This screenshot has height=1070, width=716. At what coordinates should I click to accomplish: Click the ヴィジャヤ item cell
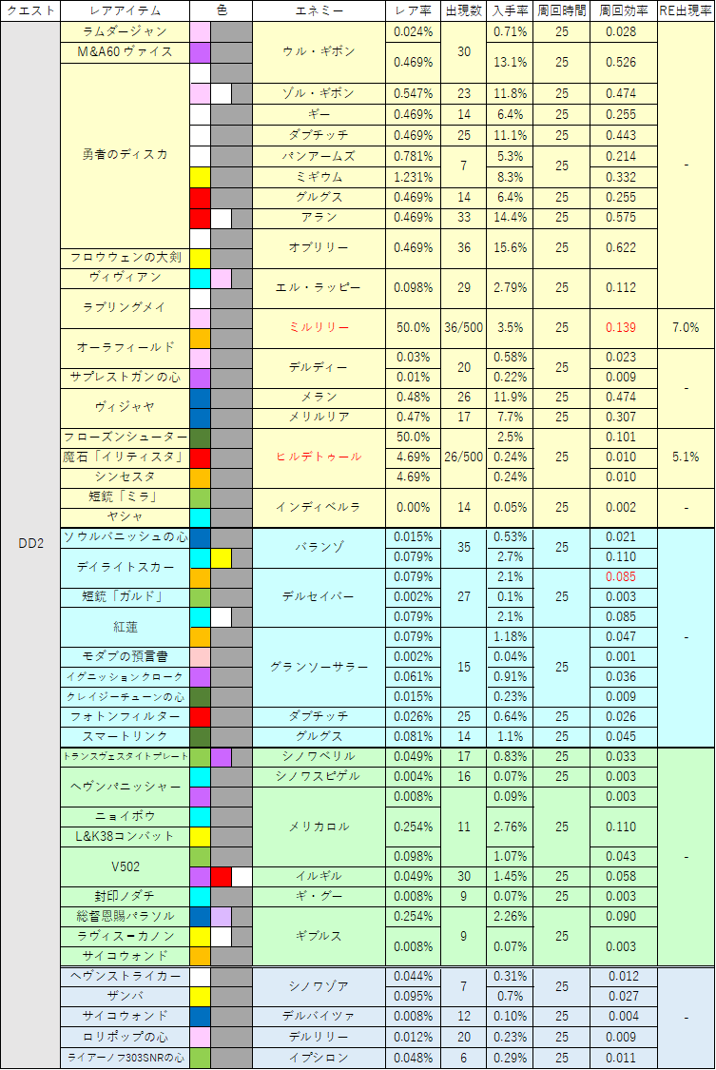(x=125, y=407)
